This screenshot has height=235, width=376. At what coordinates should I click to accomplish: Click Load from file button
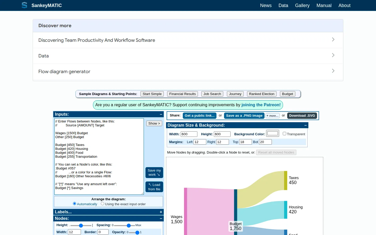[x=154, y=187]
